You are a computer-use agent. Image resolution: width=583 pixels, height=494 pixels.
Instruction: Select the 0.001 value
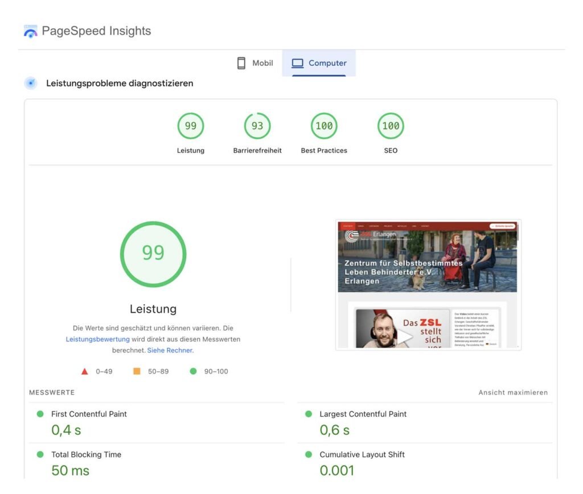[337, 471]
